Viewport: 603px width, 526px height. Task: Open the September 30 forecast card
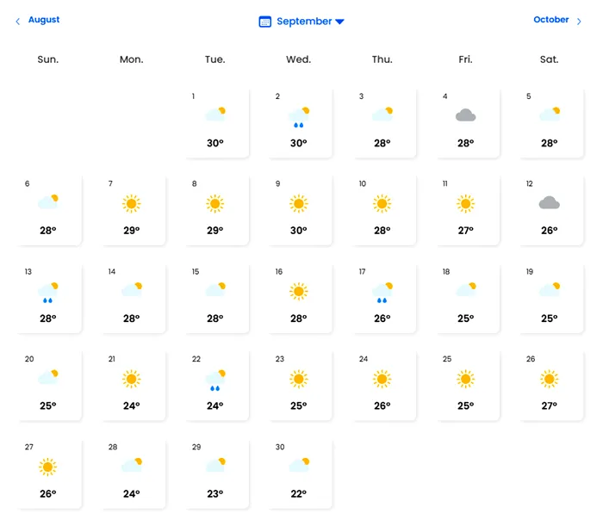coord(299,474)
